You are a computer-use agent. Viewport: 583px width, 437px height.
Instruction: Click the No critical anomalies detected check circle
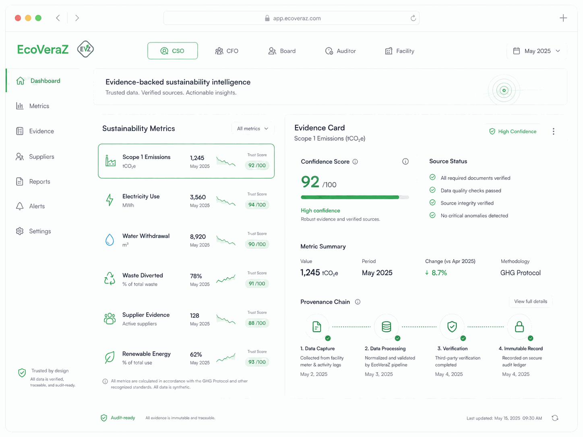432,215
